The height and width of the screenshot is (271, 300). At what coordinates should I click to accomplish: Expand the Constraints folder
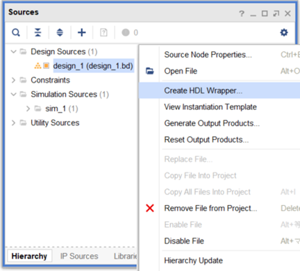[x=14, y=80]
